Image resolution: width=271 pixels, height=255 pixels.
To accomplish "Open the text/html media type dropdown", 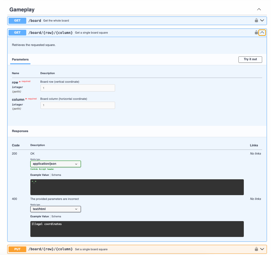I will click(56, 209).
